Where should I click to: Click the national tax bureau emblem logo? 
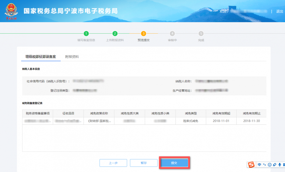pos(11,11)
